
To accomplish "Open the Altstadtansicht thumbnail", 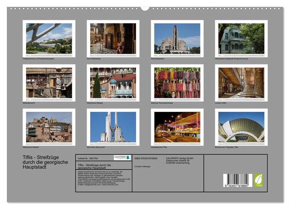I will [x=49, y=83].
